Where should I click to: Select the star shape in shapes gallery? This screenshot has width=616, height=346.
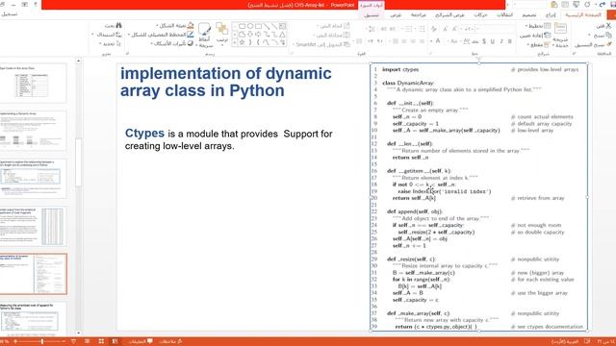tap(242, 42)
